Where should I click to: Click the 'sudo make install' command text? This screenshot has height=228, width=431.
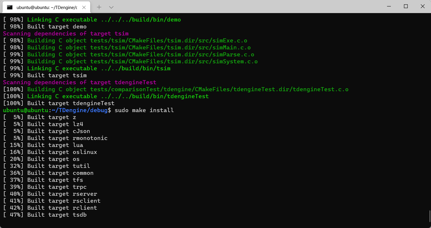point(144,110)
